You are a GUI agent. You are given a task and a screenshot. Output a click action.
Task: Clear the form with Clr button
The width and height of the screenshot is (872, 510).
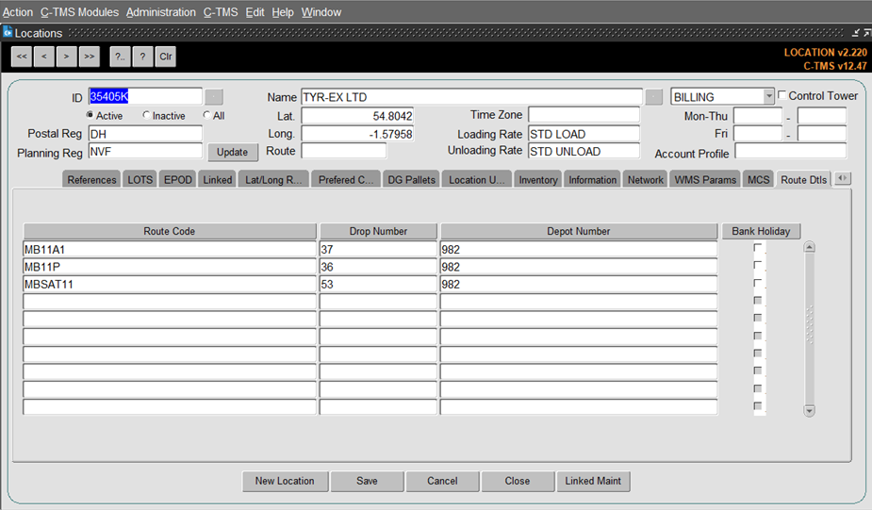166,57
